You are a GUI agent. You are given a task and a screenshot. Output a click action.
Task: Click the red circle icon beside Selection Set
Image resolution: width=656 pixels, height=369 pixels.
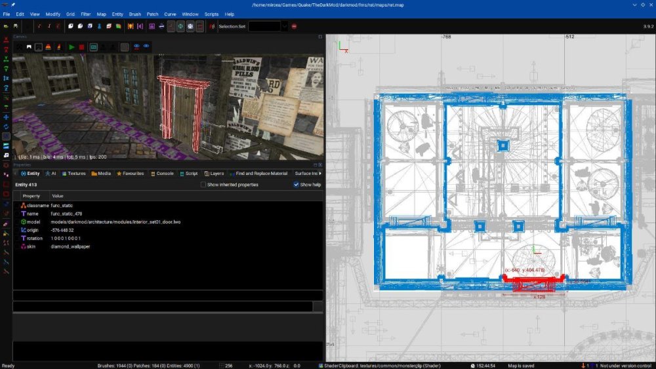294,26
